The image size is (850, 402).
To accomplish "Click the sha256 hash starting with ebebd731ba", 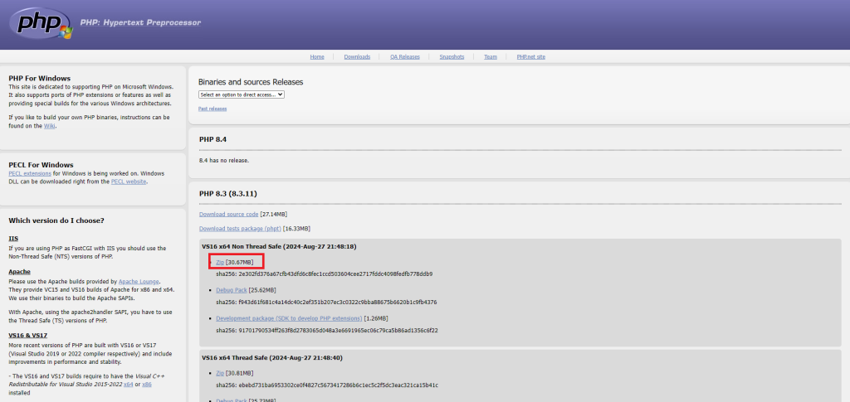I will tap(339, 385).
